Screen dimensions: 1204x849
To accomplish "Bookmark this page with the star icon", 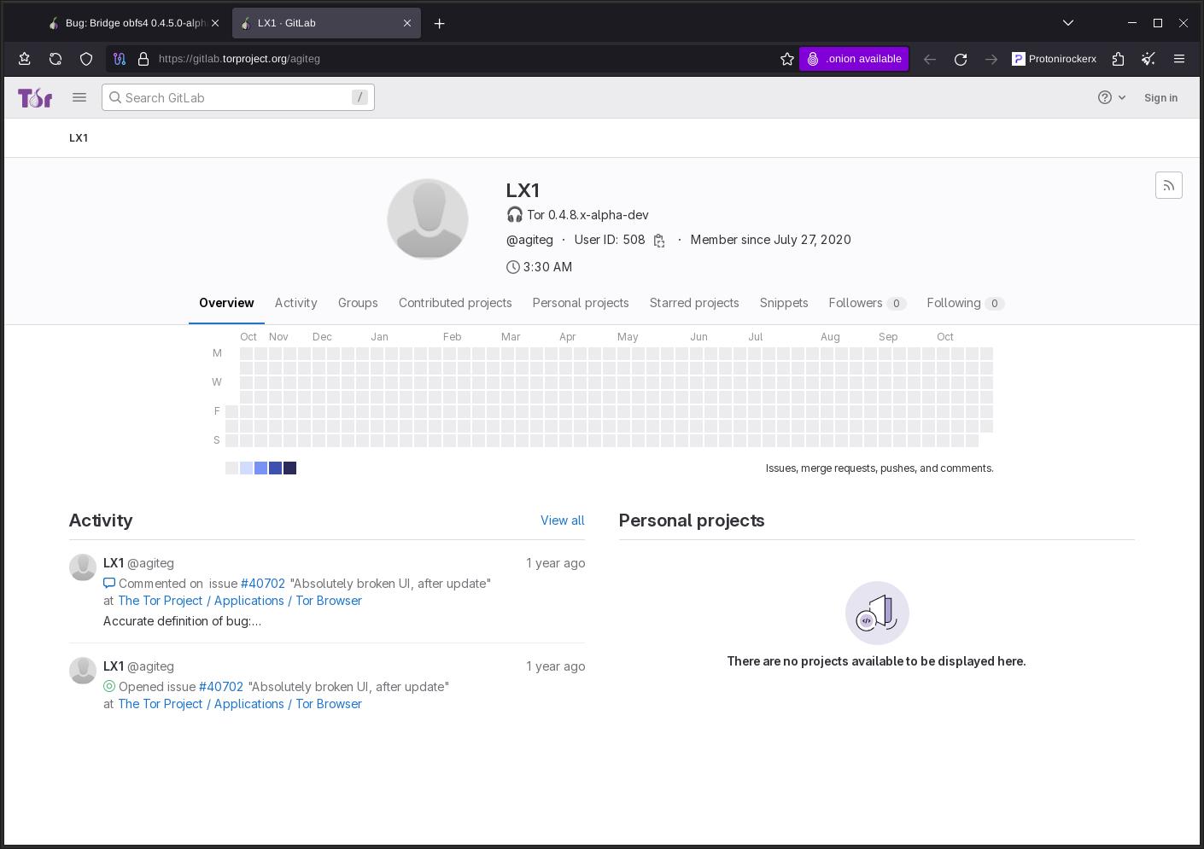I will click(x=786, y=59).
